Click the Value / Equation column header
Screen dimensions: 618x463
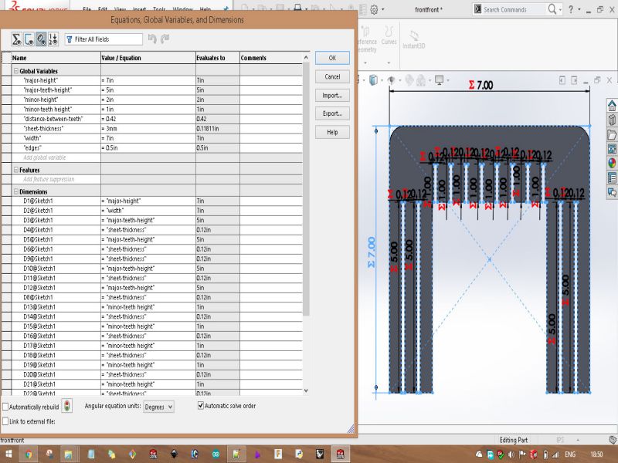point(148,58)
